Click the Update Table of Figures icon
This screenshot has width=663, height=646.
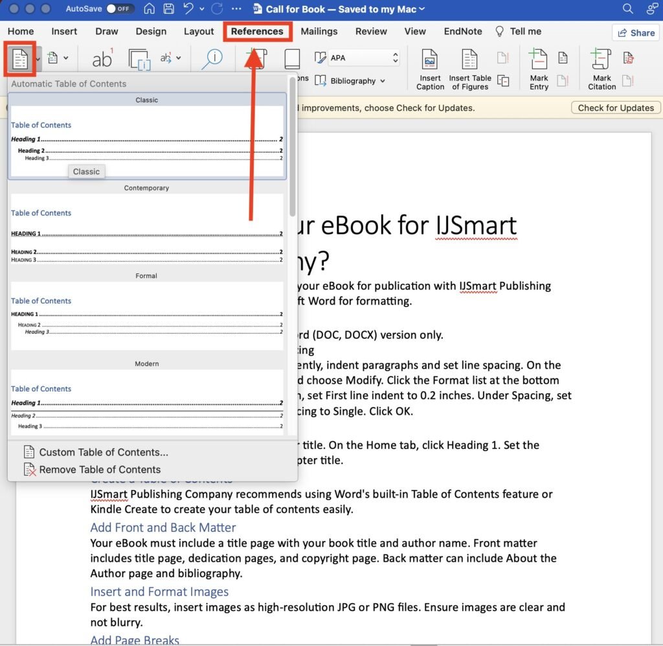[502, 58]
